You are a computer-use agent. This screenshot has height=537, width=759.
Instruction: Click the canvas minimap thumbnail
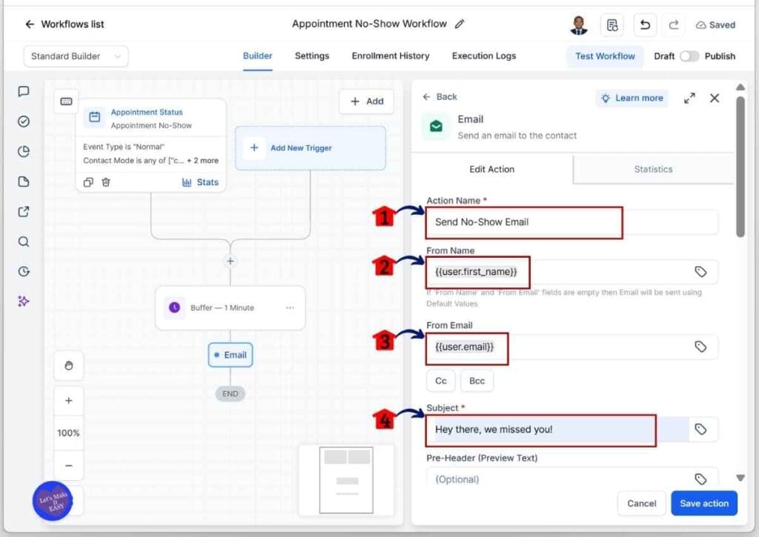click(x=346, y=480)
